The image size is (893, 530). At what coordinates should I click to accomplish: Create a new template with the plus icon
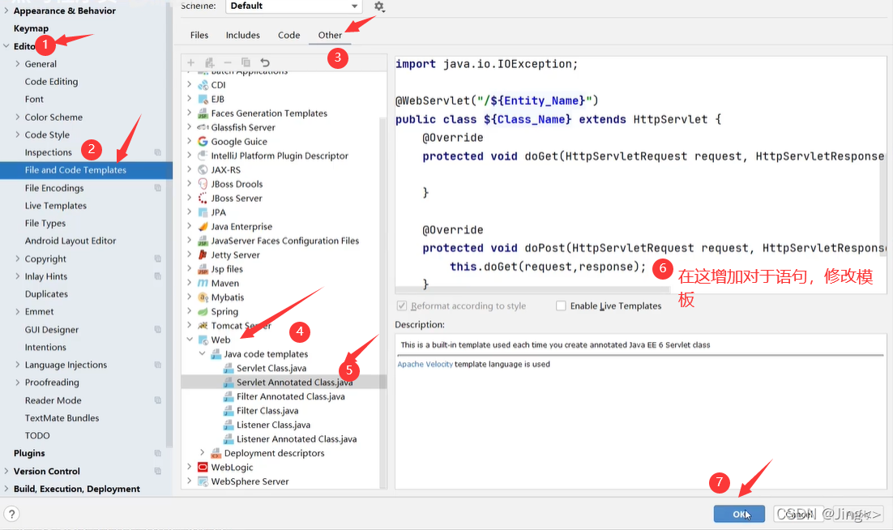[190, 62]
